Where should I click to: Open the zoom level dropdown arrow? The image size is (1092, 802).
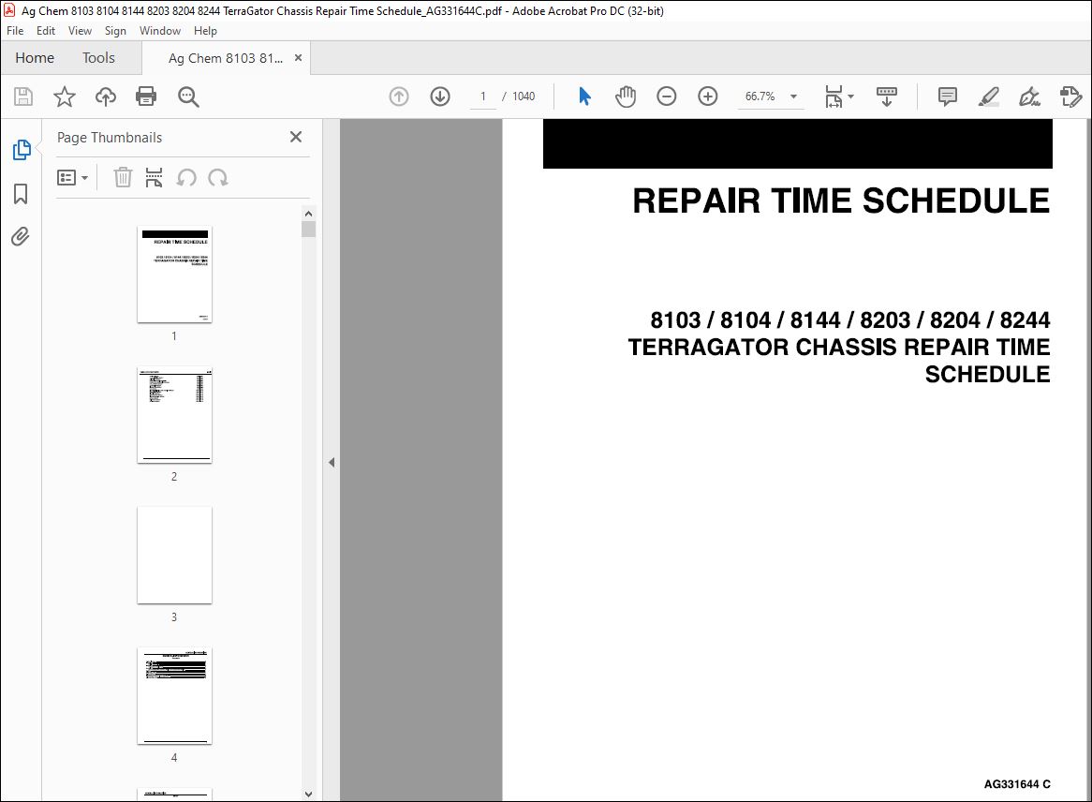pos(793,97)
